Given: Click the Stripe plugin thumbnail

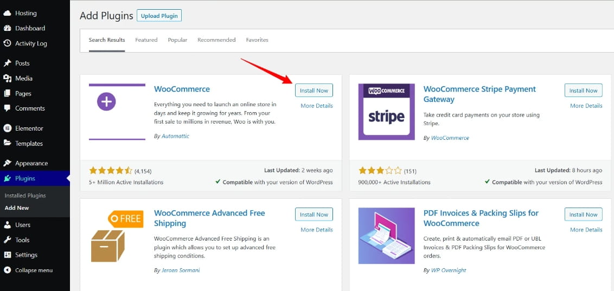Looking at the screenshot, I should tap(387, 112).
